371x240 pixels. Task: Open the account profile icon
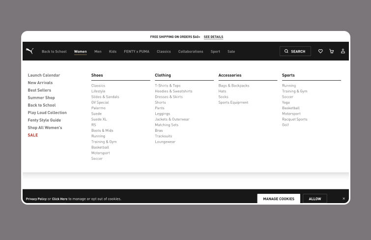[343, 51]
